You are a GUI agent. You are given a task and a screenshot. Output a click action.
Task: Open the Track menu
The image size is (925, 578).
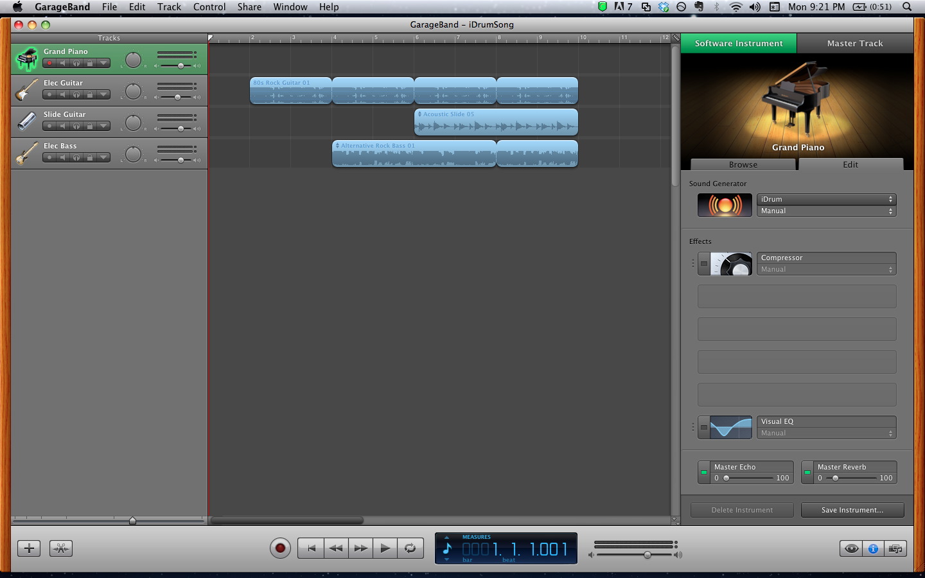tap(169, 7)
